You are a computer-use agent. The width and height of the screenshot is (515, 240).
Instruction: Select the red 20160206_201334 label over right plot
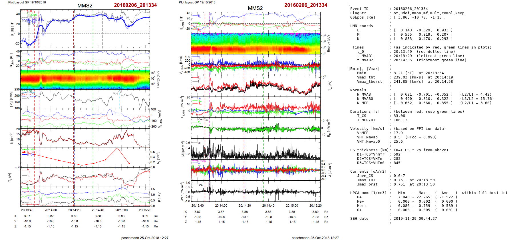(306, 5)
